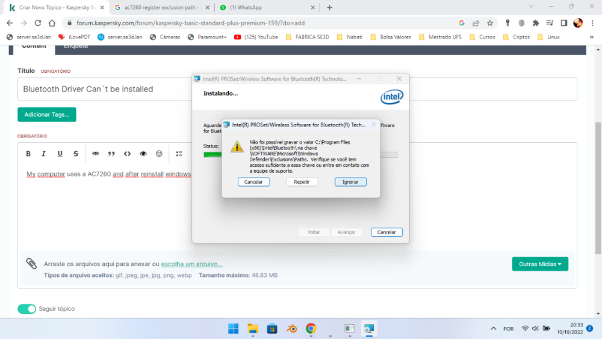
Task: Click Cancelar in the error dialog
Action: 253,182
